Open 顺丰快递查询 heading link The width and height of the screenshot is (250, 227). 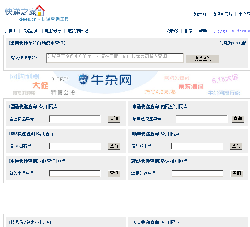pyautogui.click(x=146, y=134)
